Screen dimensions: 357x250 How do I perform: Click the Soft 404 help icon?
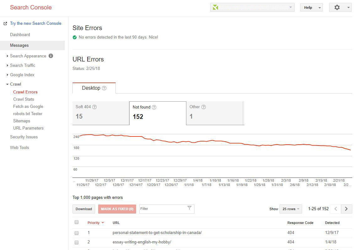pyautogui.click(x=94, y=107)
